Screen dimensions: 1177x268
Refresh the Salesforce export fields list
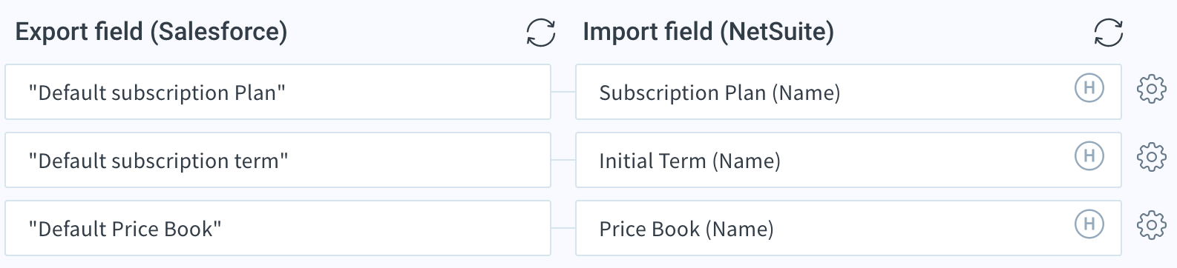click(x=541, y=33)
